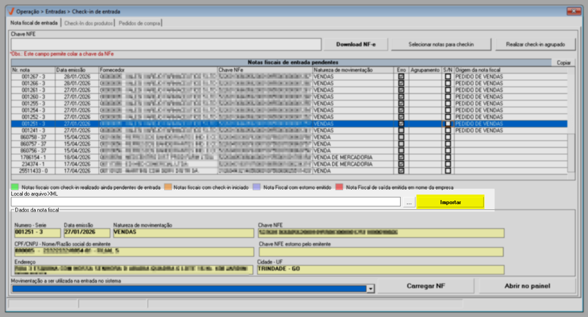
Task: Click the green check-in realizado legend swatch
Action: [x=15, y=187]
